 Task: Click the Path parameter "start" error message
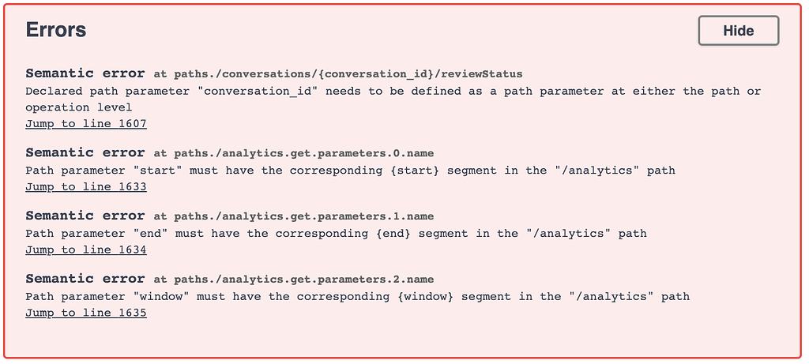point(350,171)
